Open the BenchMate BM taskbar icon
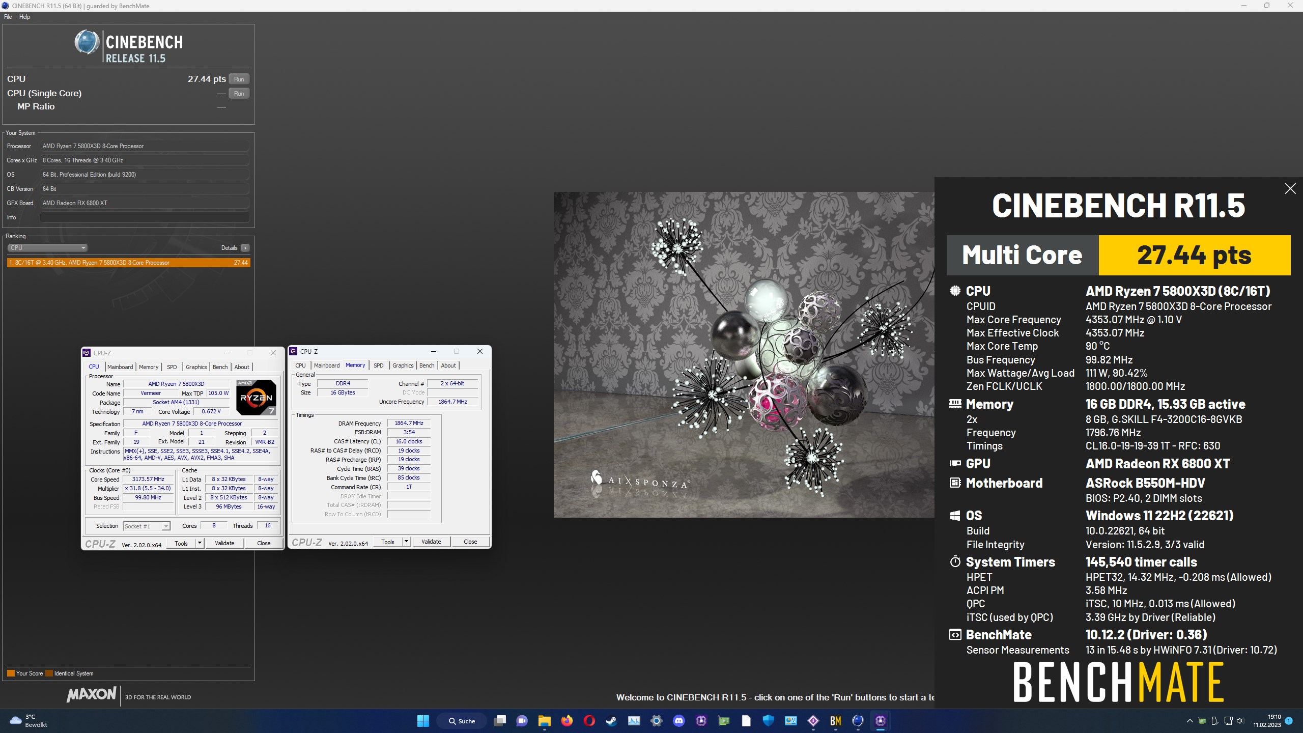The height and width of the screenshot is (733, 1303). tap(836, 721)
